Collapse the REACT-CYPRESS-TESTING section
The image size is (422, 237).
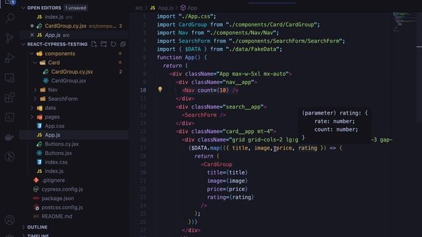(24, 44)
